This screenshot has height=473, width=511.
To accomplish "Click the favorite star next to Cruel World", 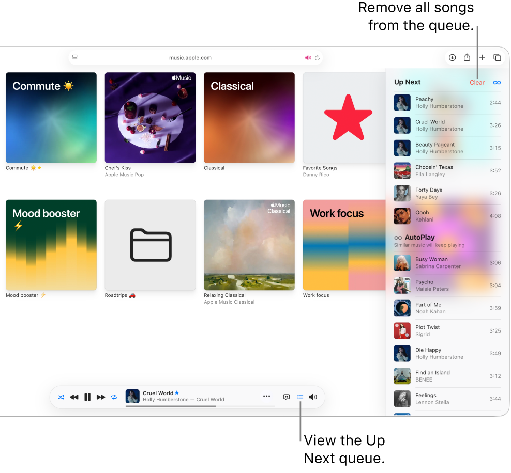I will point(177,392).
